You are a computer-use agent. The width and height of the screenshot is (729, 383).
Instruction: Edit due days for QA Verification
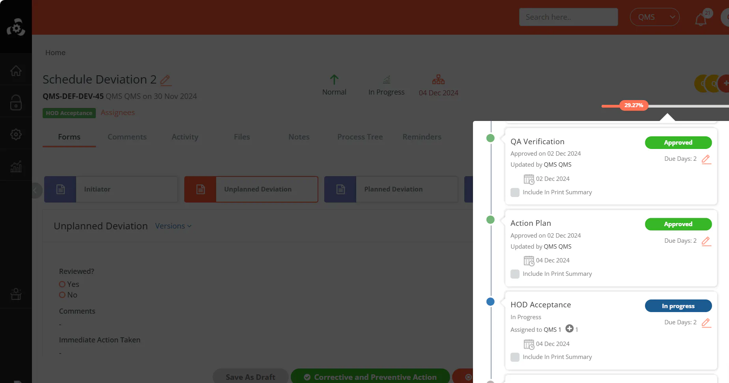(x=706, y=159)
